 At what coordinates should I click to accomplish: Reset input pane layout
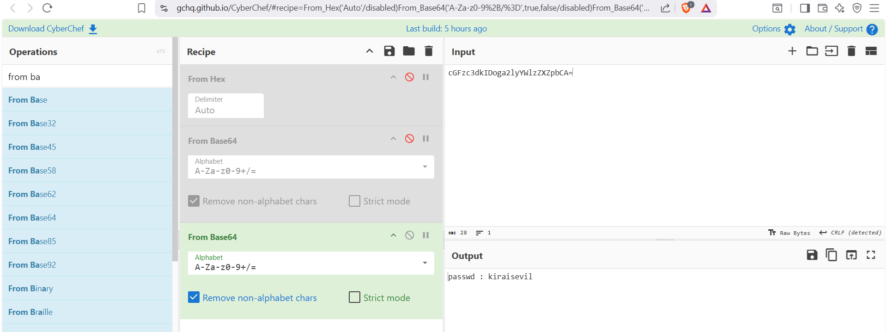point(871,51)
